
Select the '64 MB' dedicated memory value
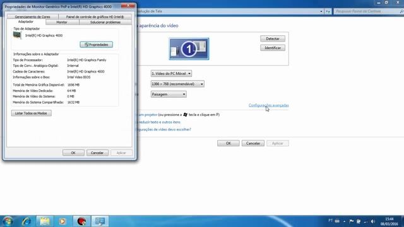(x=71, y=91)
